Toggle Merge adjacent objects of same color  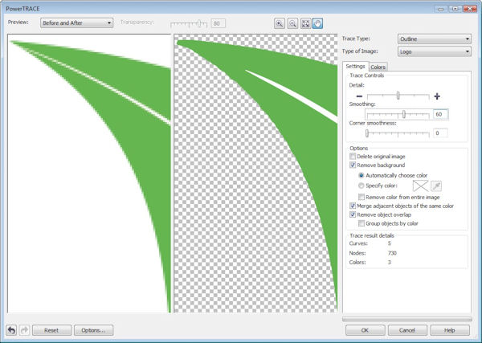[353, 206]
